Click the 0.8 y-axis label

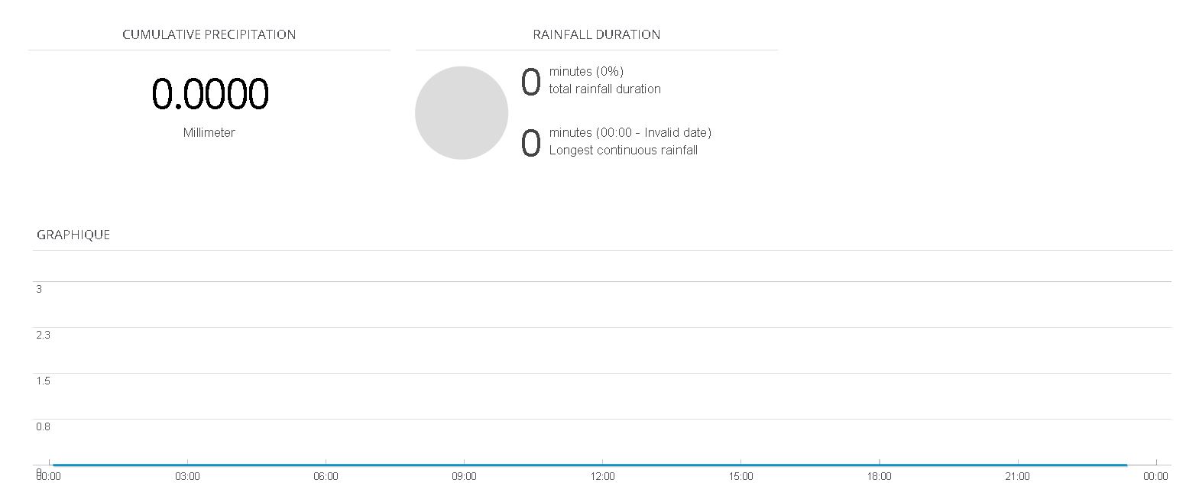click(x=43, y=426)
